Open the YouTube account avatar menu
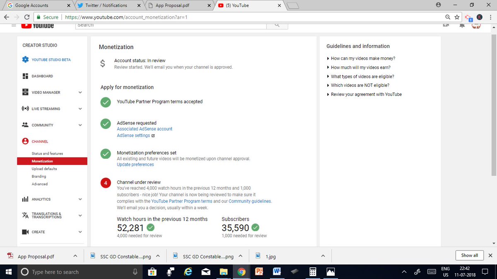 476,25
